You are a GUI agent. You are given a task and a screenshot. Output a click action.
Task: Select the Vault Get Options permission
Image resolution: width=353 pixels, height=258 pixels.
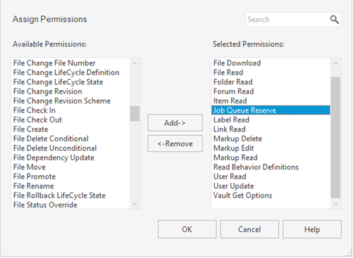point(242,195)
